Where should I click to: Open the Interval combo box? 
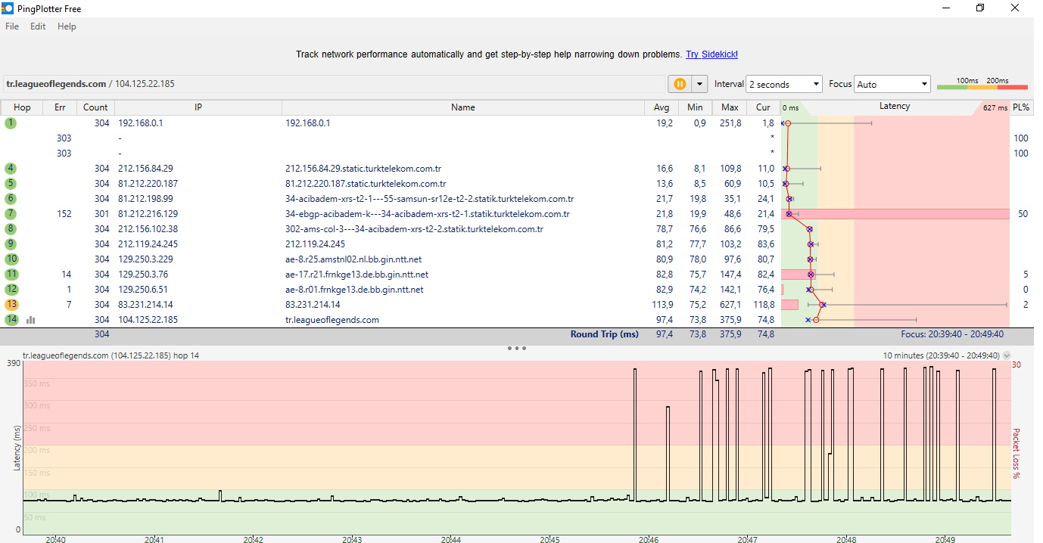784,84
